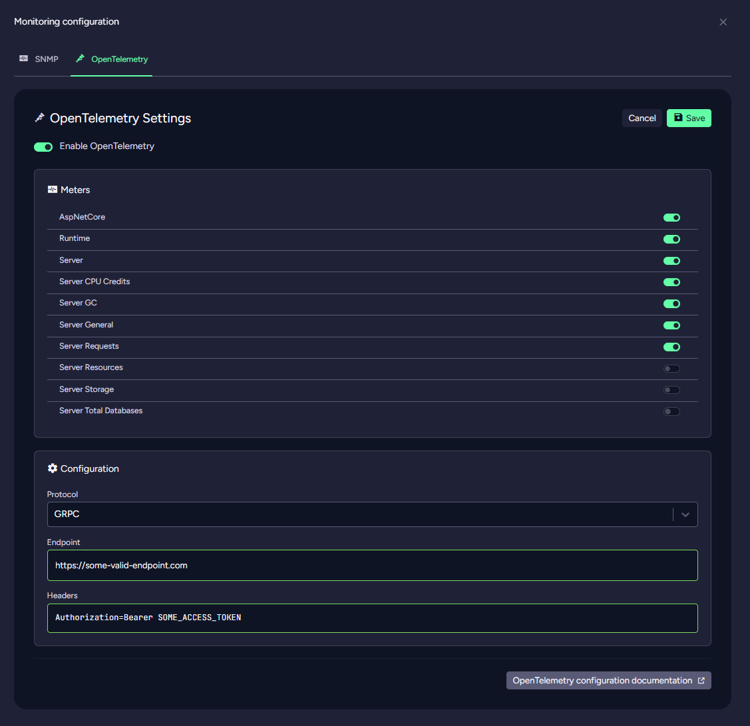Viewport: 750px width, 726px height.
Task: Close the Monitoring configuration dialog
Action: pos(723,22)
